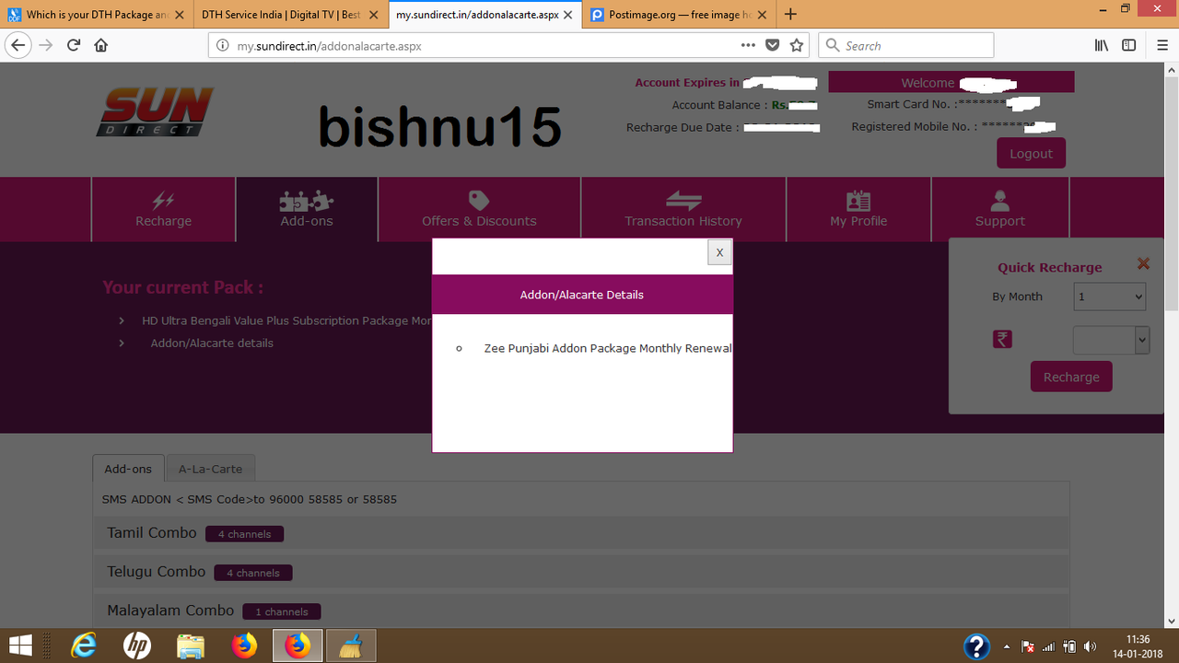The width and height of the screenshot is (1179, 663).
Task: Click the blue help question-mark tray icon
Action: (976, 646)
